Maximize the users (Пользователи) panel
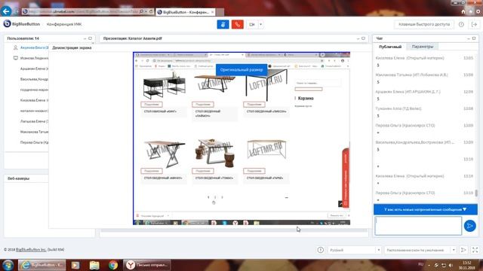The width and height of the screenshot is (483, 271). point(91,38)
